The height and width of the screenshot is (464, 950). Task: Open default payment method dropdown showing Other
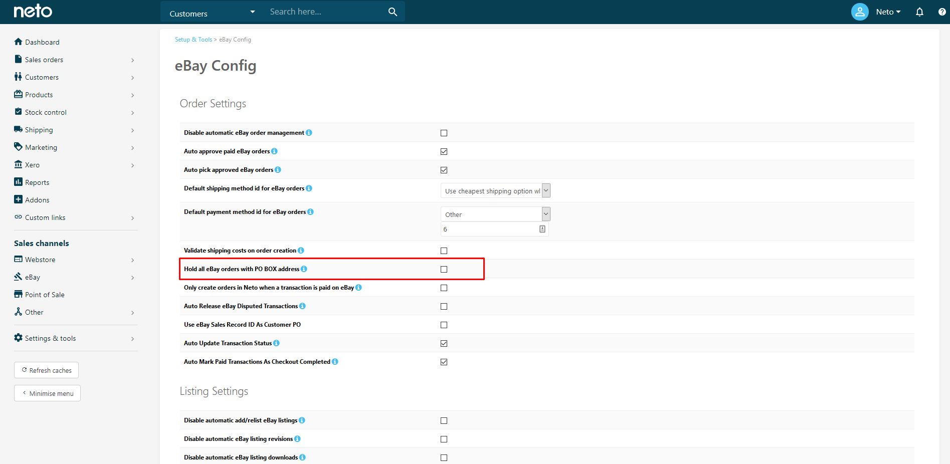pyautogui.click(x=495, y=214)
